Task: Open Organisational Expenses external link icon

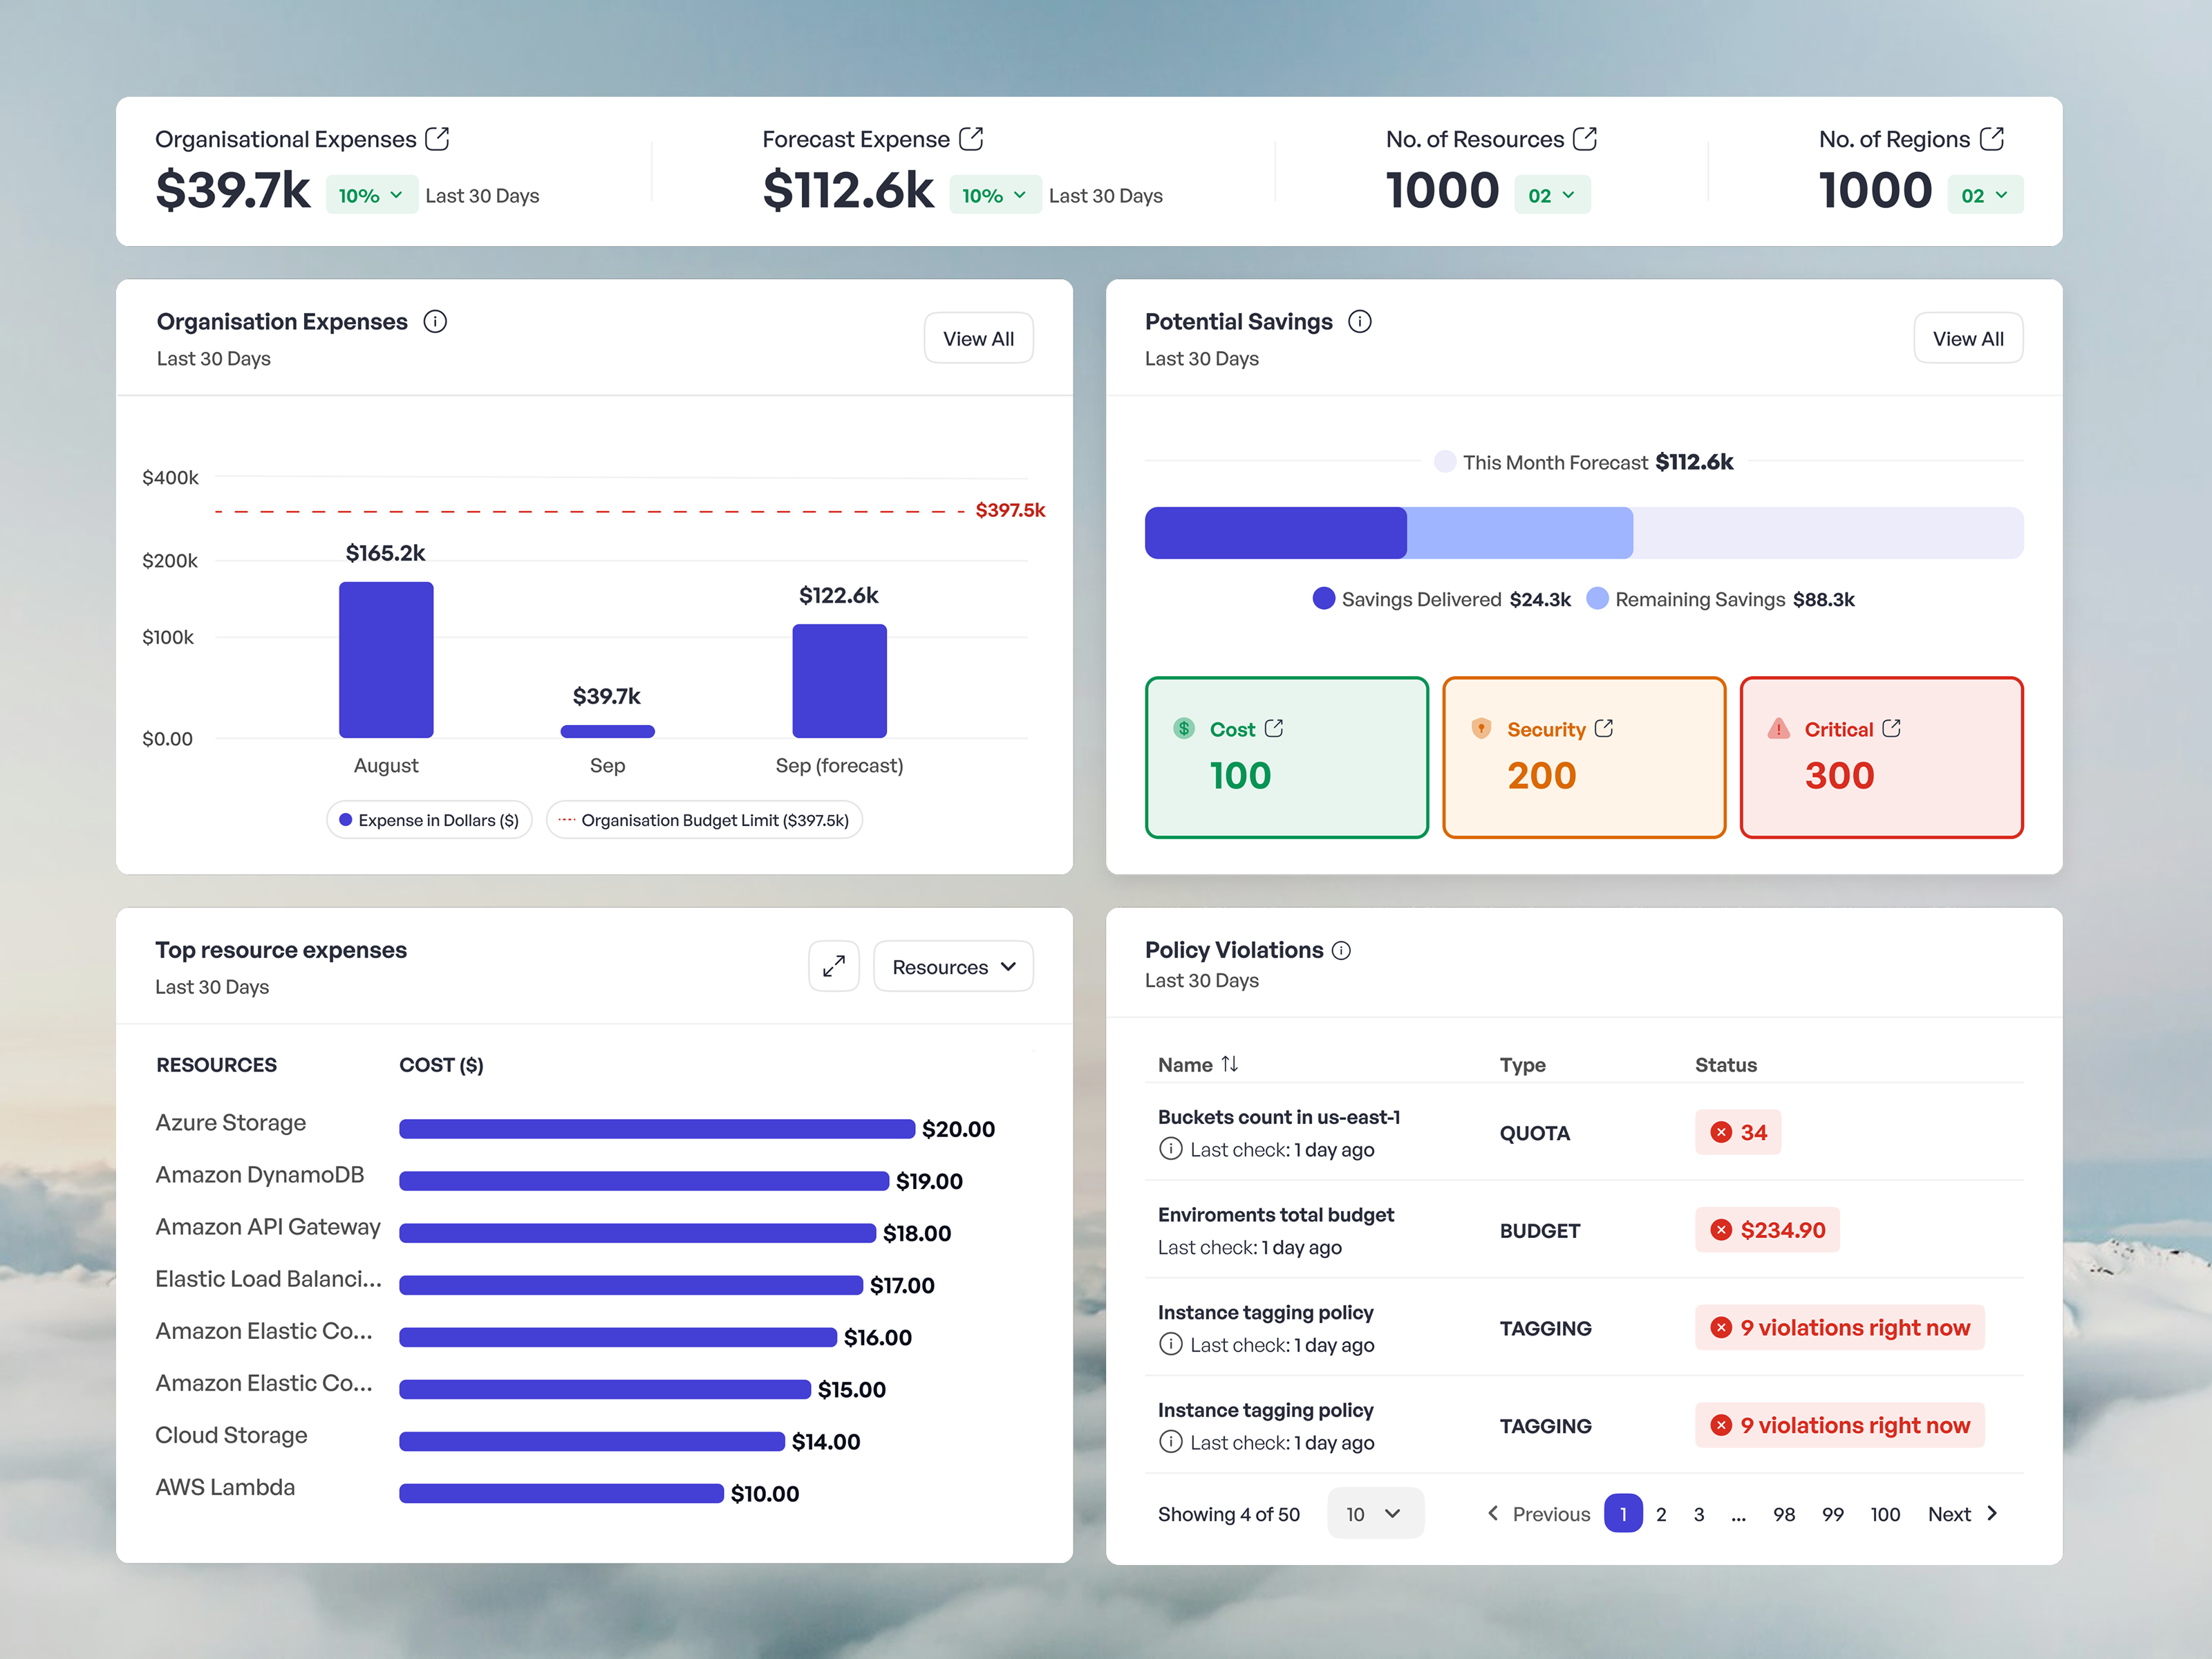Action: coord(437,139)
